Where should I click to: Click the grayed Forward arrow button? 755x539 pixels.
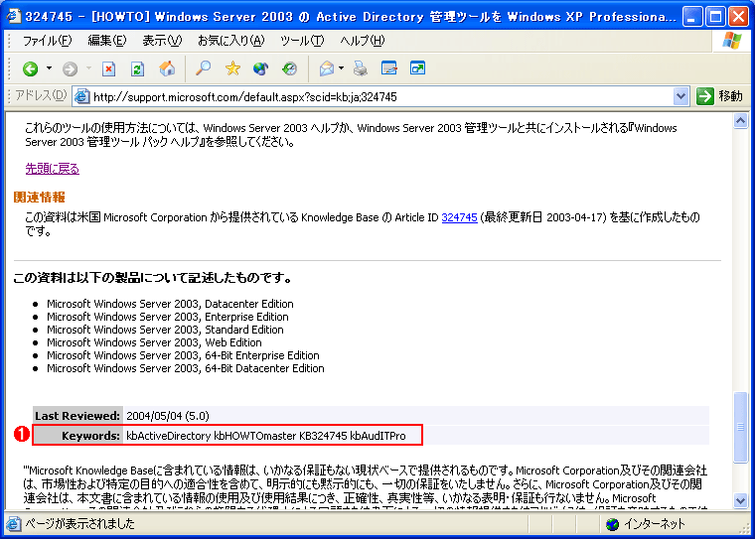[70, 69]
